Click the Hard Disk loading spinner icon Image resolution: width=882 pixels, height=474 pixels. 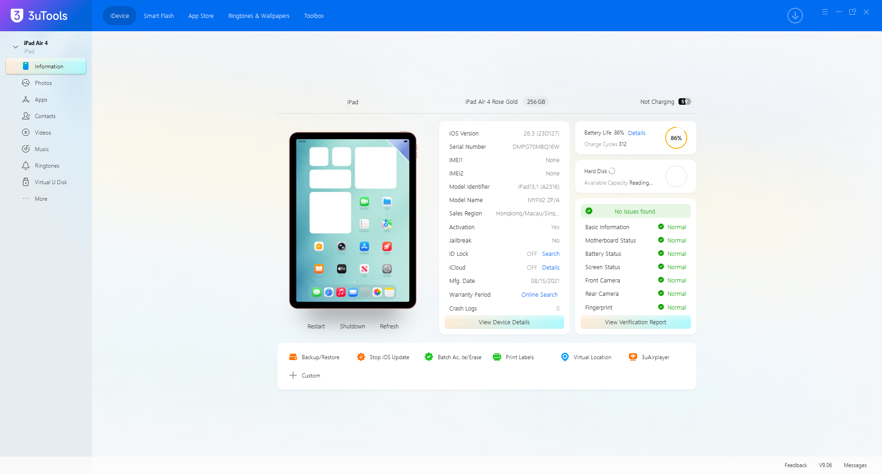[x=612, y=171]
